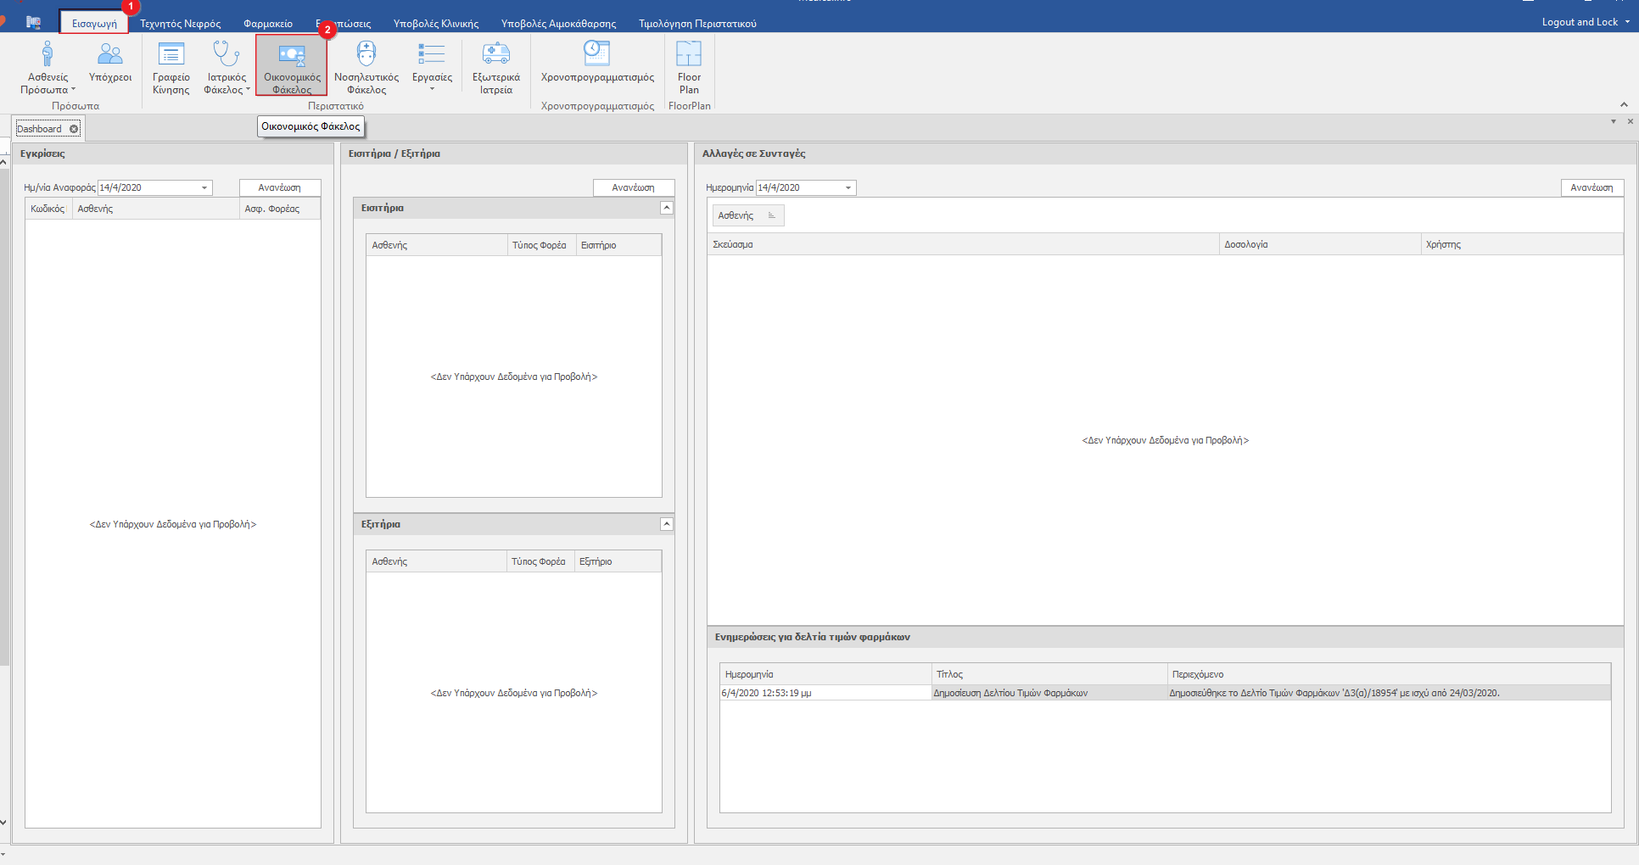Open the Ημ/νία Αναφοράς date dropdown
Viewport: 1639px width, 865px height.
(204, 188)
